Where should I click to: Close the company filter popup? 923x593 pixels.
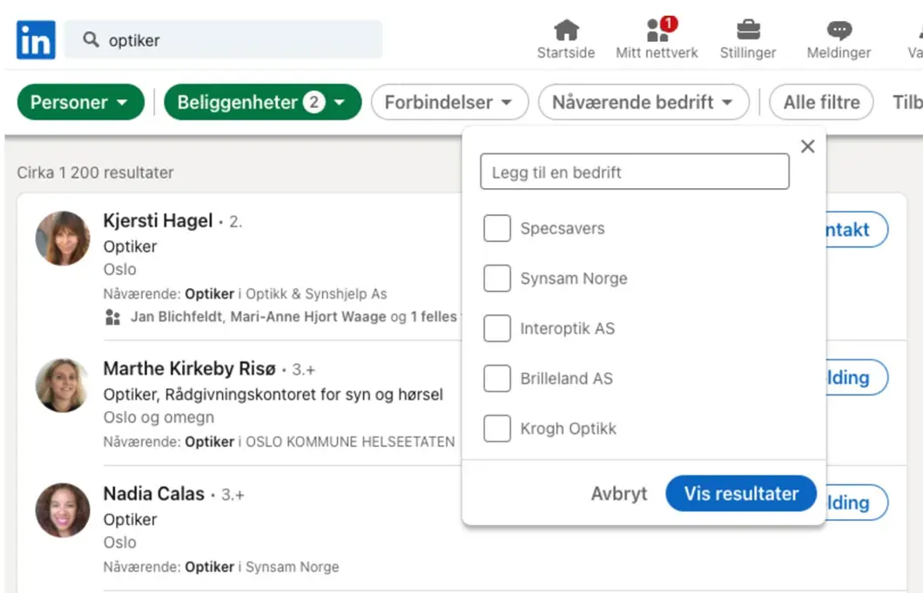[808, 146]
